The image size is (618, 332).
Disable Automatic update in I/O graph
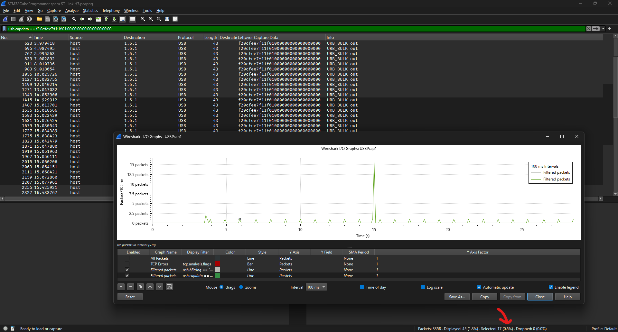479,287
